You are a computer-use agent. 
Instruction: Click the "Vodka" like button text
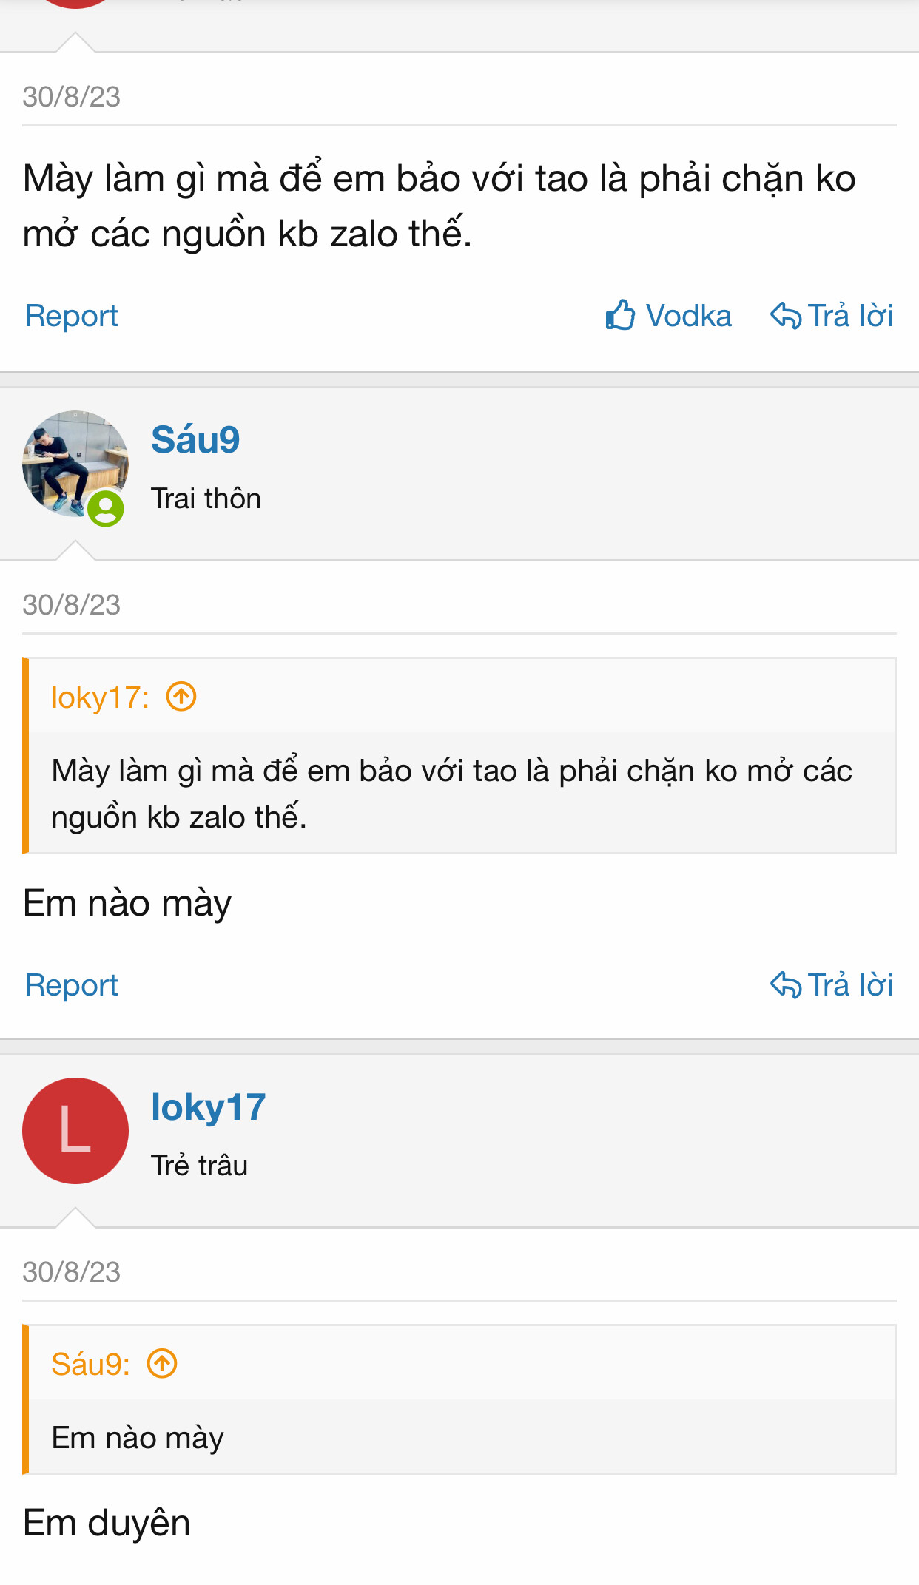click(x=688, y=316)
